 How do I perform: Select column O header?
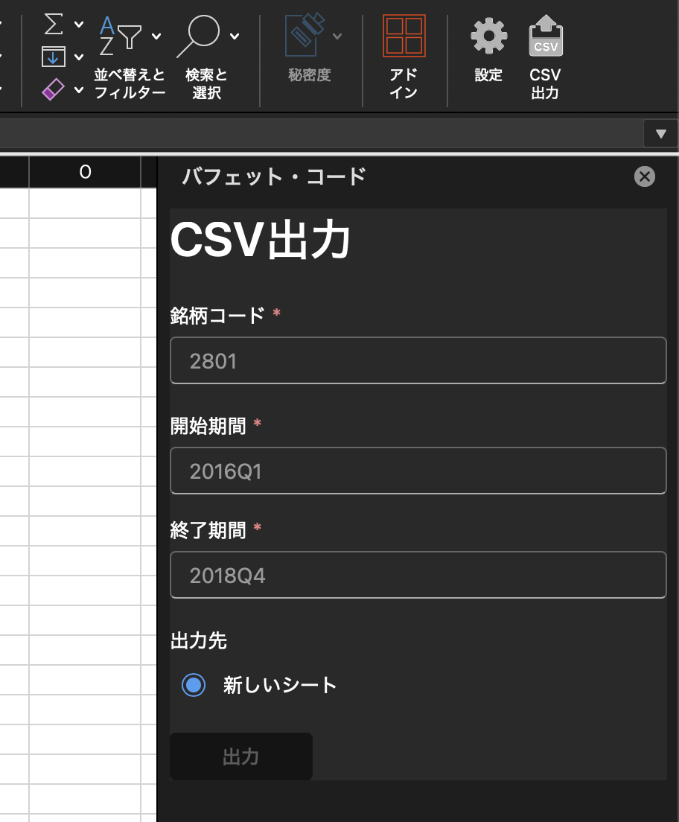pyautogui.click(x=84, y=172)
